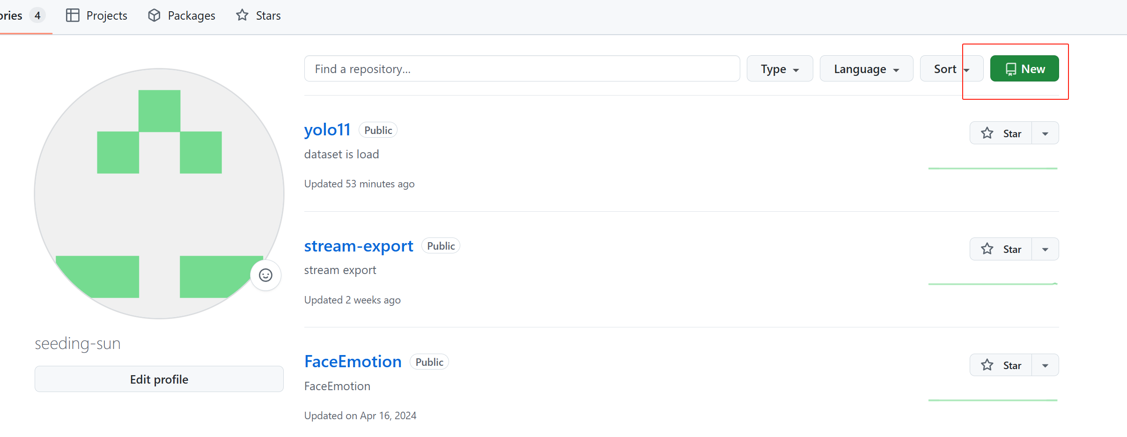1127x437 pixels.
Task: Click 'Updated on Apr 16, 2024' text
Action: (x=361, y=416)
